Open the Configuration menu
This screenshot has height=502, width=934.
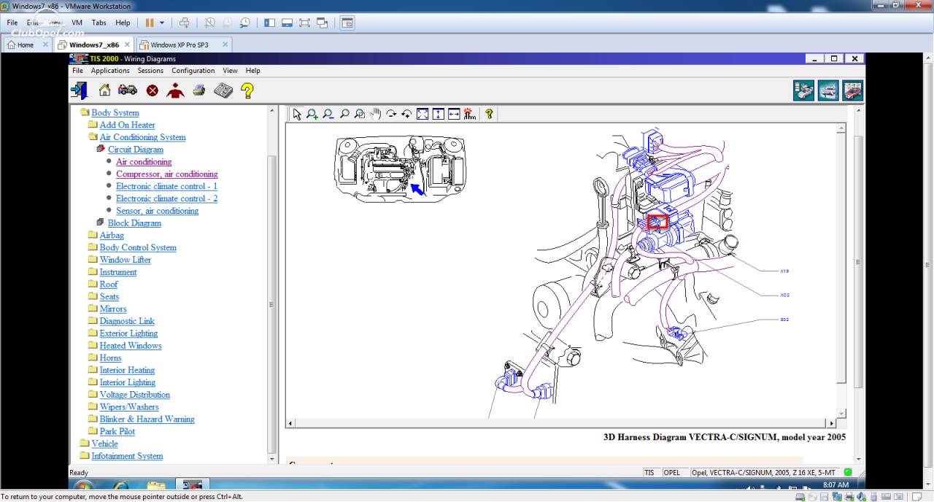193,71
